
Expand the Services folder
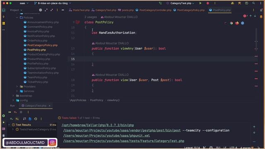click(x=17, y=91)
